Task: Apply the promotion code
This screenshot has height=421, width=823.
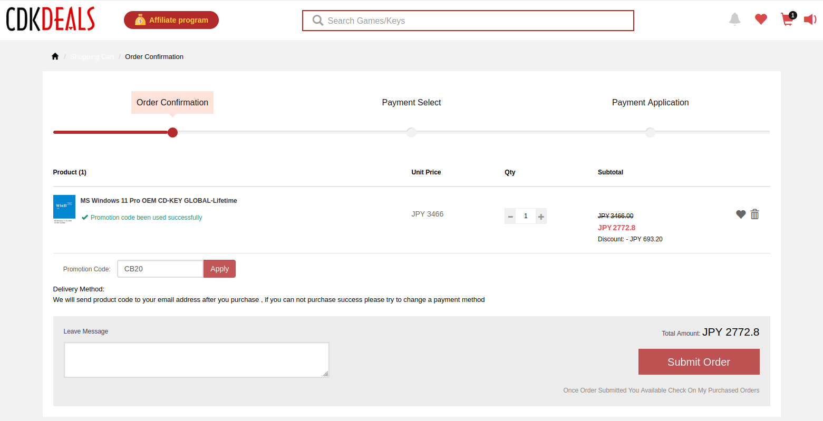Action: (219, 269)
